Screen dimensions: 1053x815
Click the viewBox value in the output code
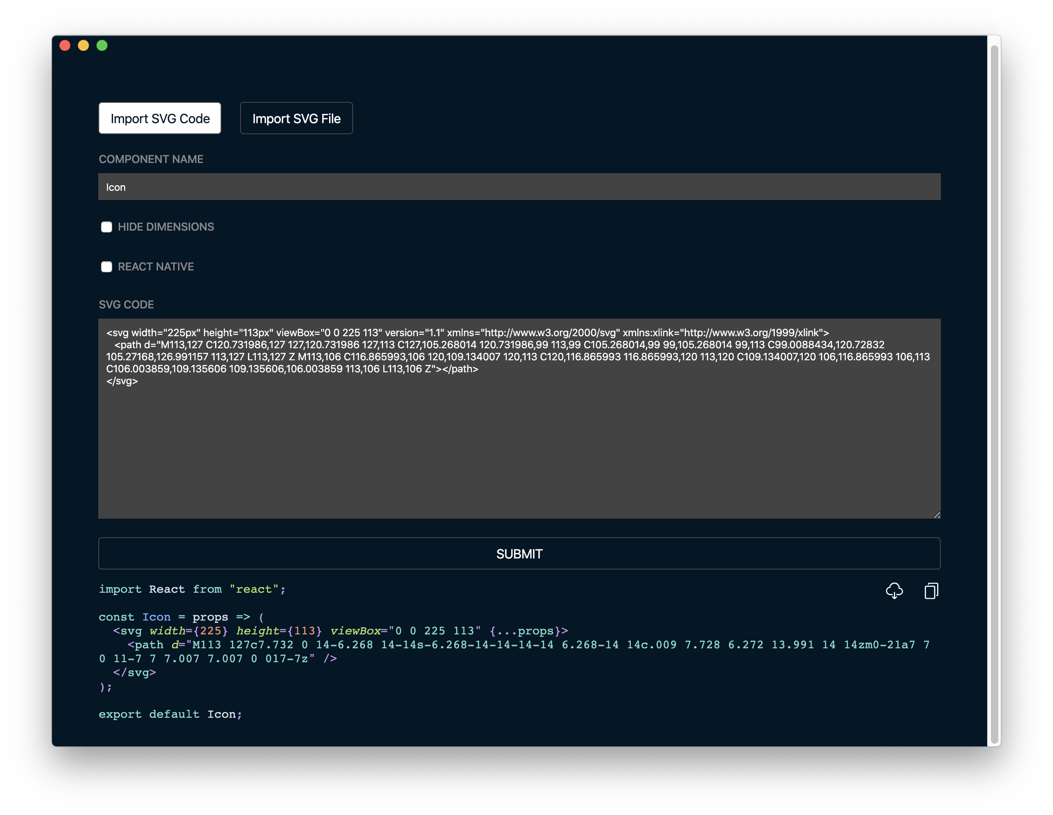[x=434, y=631]
